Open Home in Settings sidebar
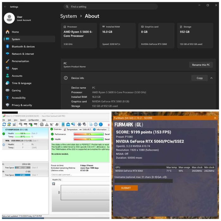The height and width of the screenshot is (221, 221). 29,32
